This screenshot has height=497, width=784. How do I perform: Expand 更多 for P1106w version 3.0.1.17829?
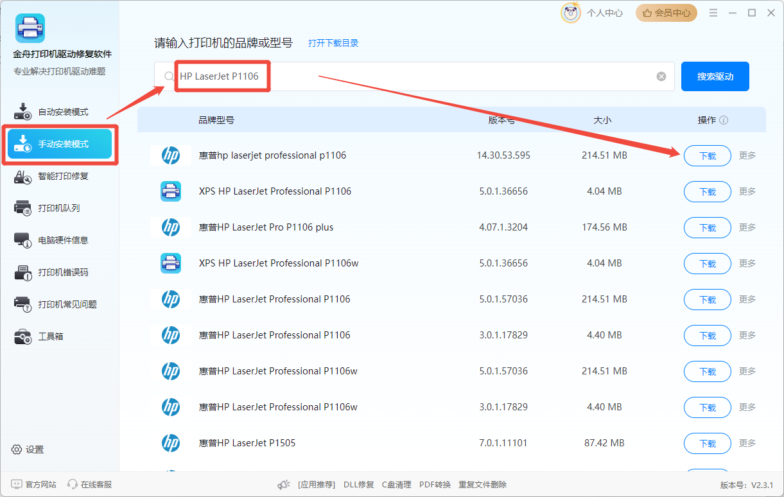pyautogui.click(x=747, y=407)
